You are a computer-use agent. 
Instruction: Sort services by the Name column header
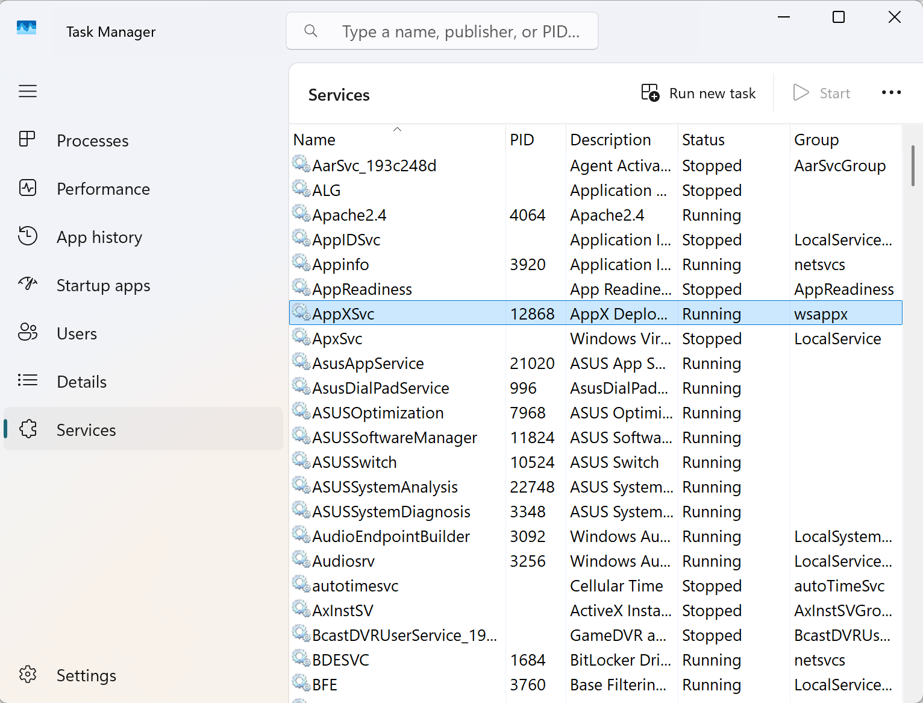coord(397,140)
